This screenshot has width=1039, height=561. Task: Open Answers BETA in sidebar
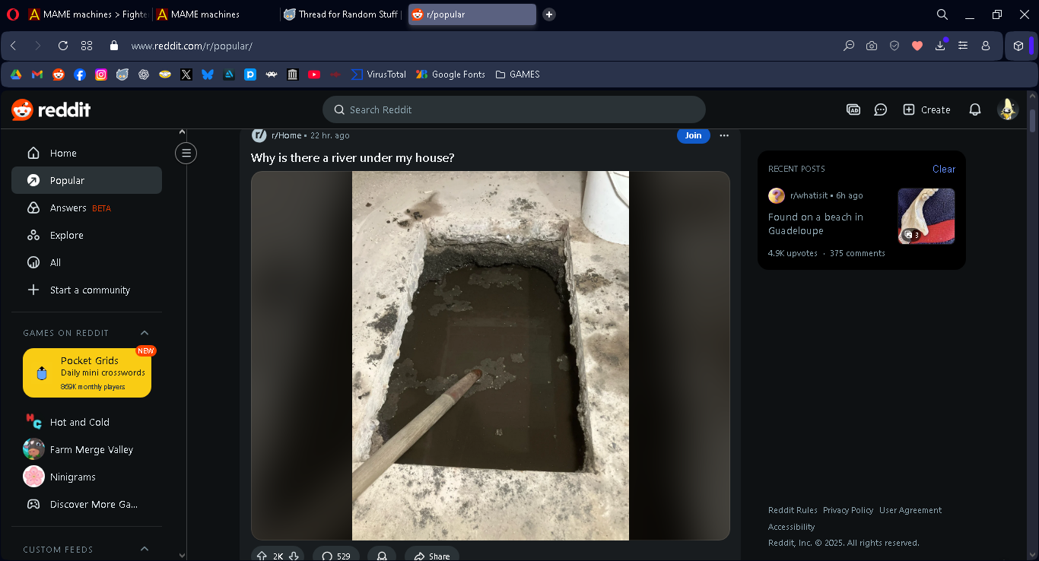point(87,208)
